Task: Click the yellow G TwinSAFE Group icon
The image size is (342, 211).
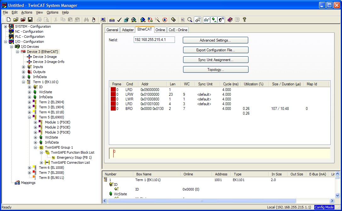Action: (41, 147)
